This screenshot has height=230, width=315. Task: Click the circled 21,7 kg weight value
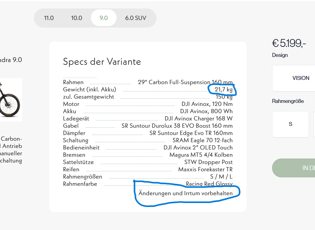pos(224,89)
